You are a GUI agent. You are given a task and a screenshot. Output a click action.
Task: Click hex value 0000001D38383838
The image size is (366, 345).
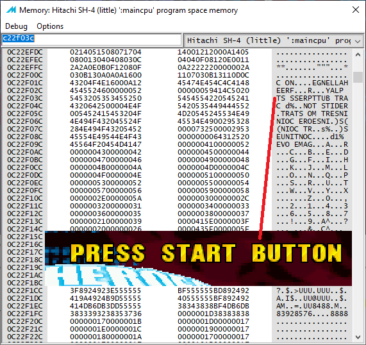coord(213,314)
